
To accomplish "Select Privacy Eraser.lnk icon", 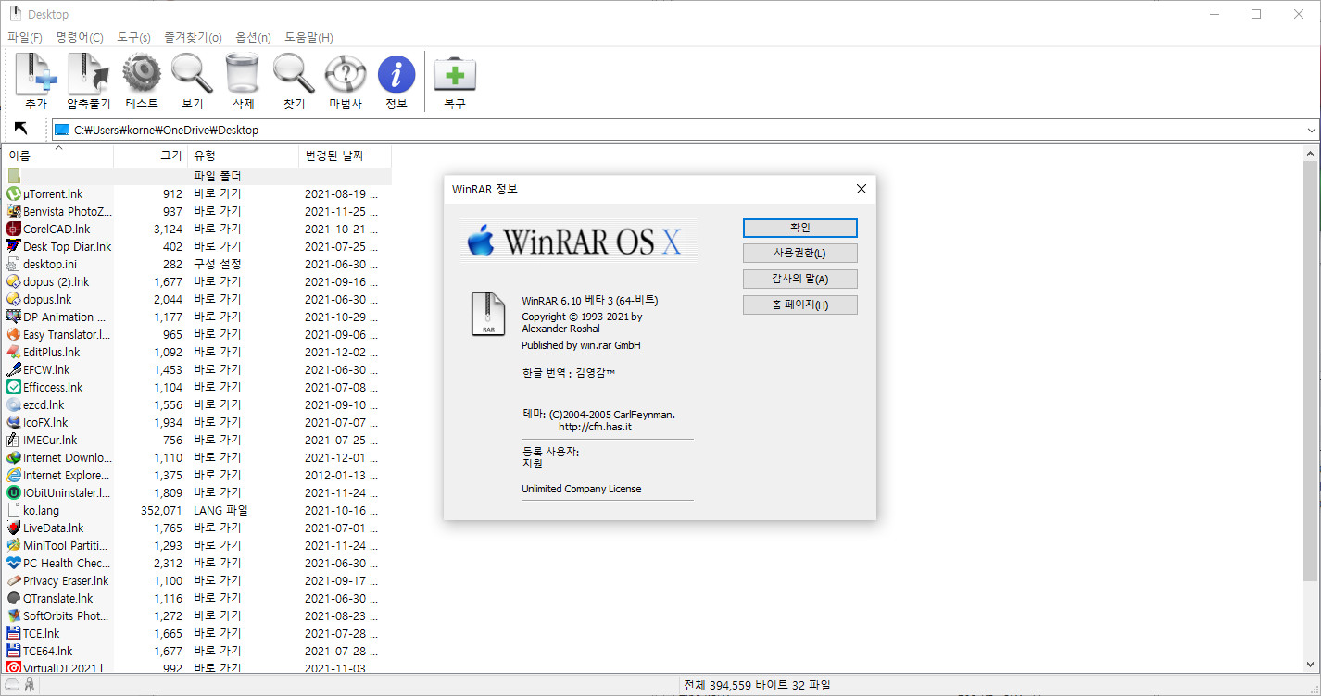I will [x=14, y=580].
